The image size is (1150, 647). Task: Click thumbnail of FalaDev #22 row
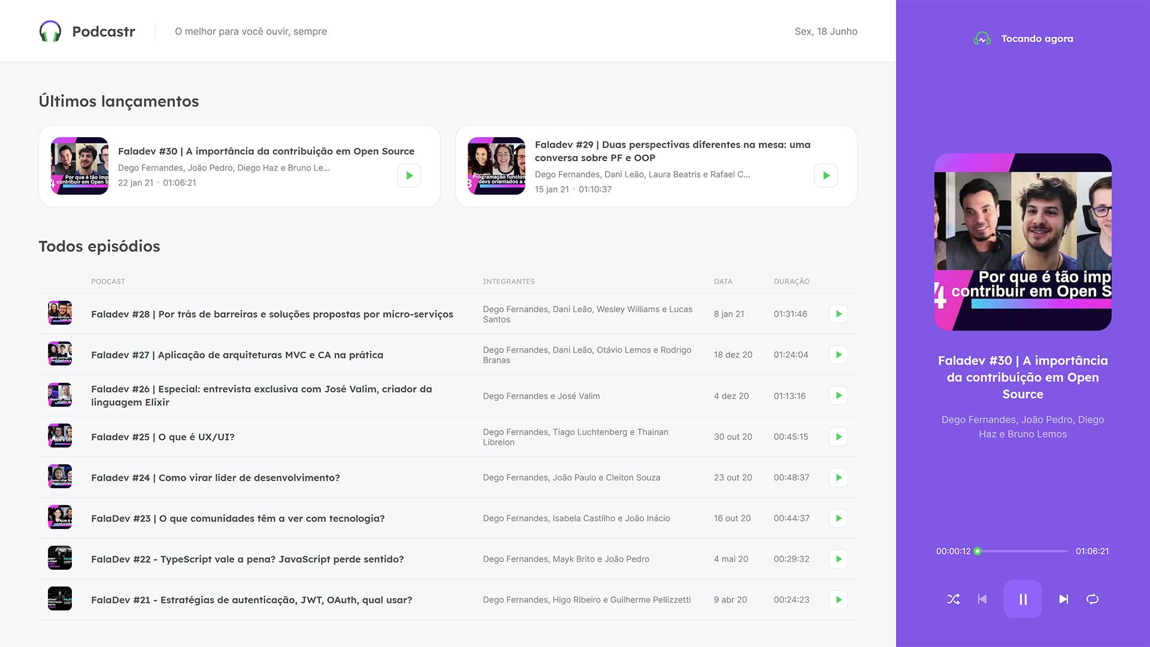60,558
